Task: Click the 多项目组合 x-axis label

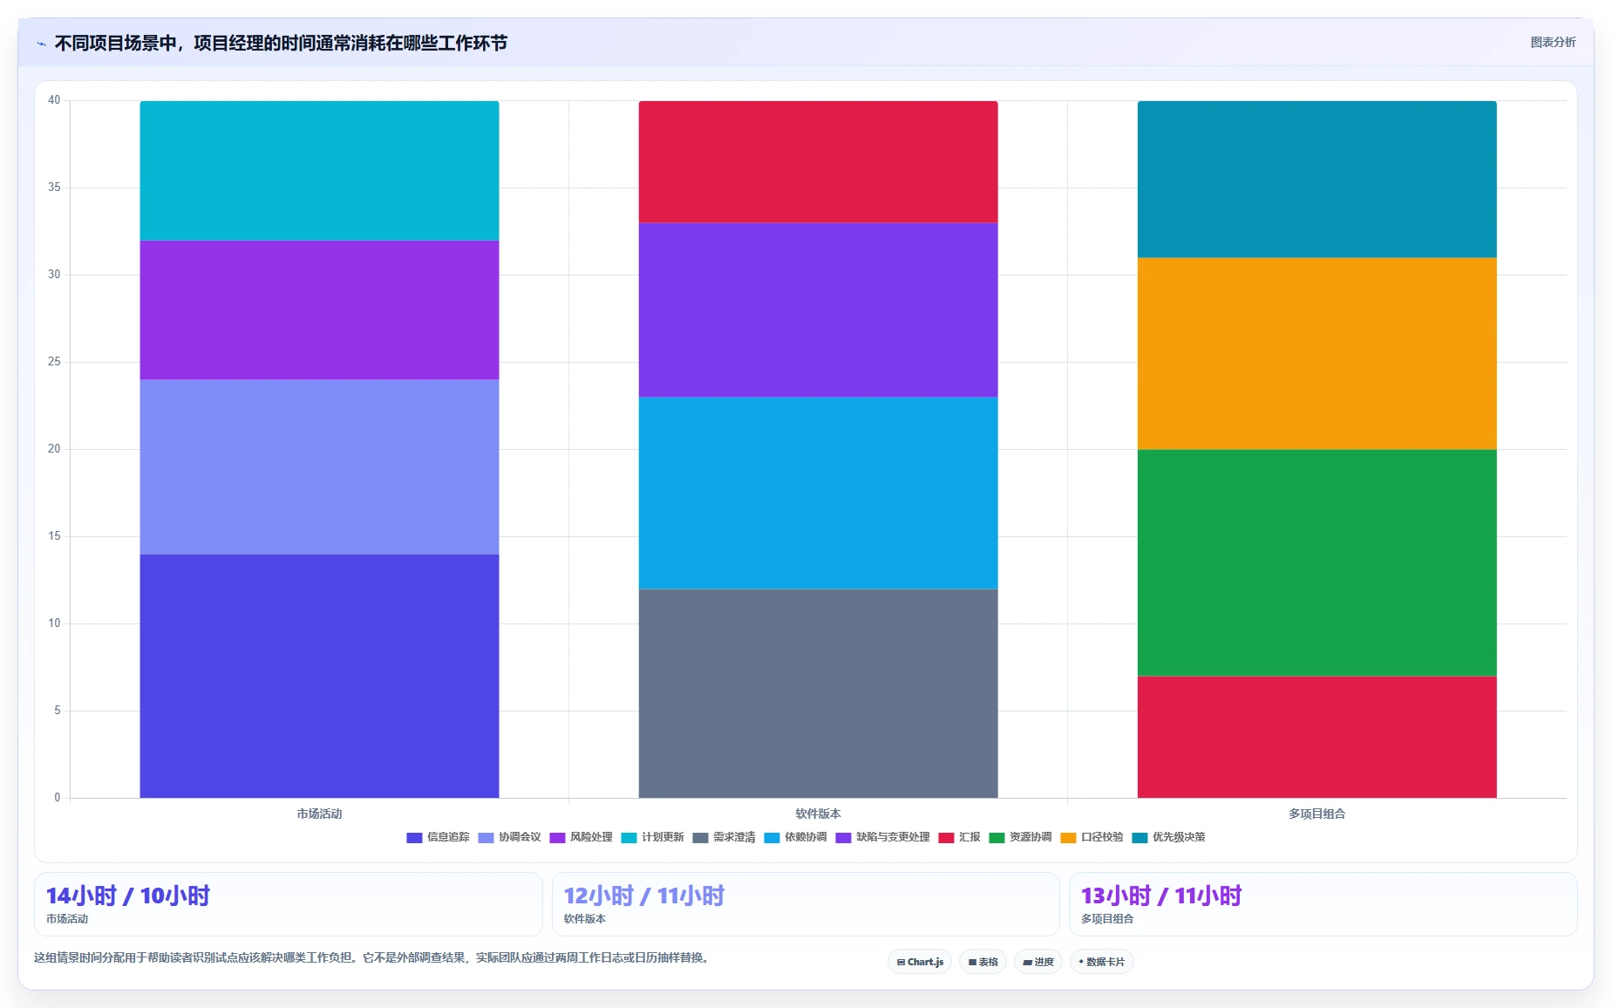Action: (1316, 814)
